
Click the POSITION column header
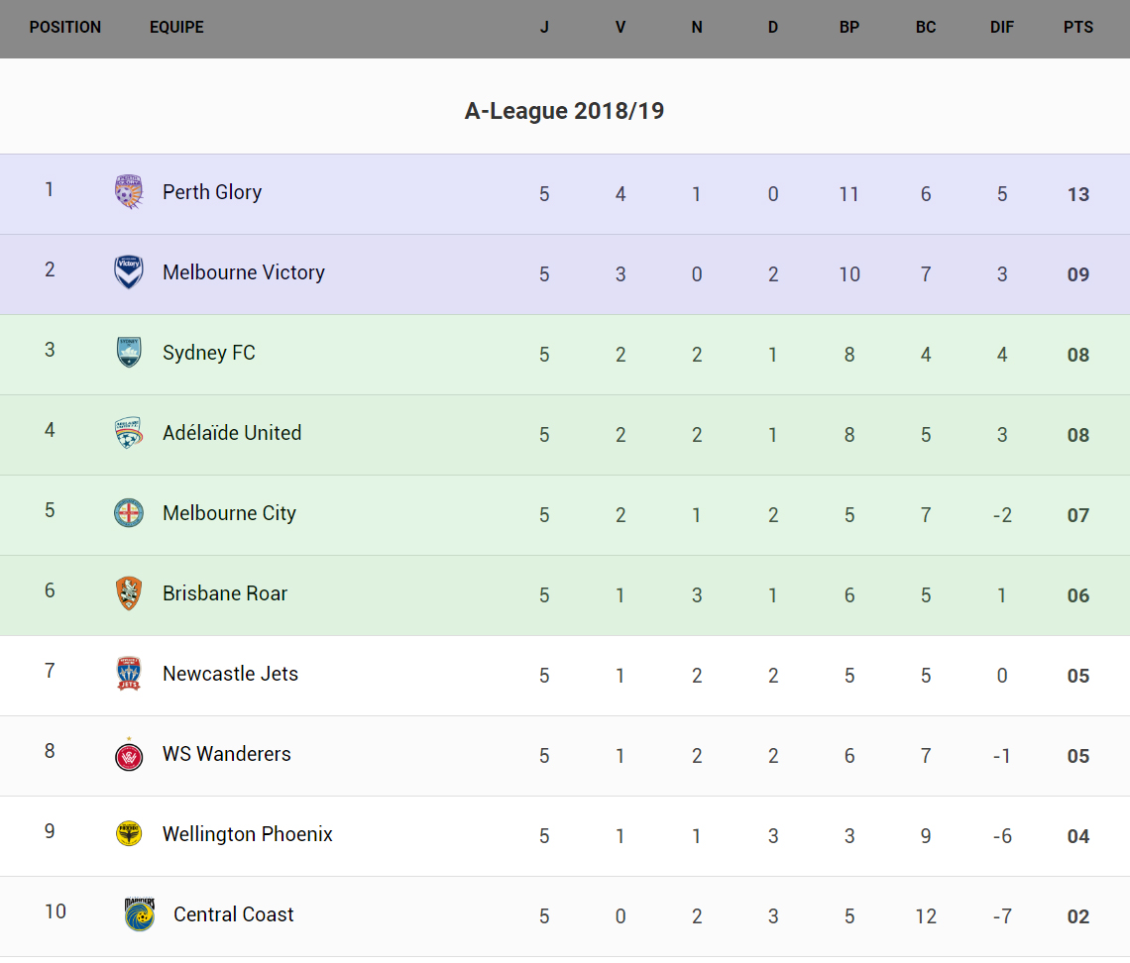coord(65,28)
